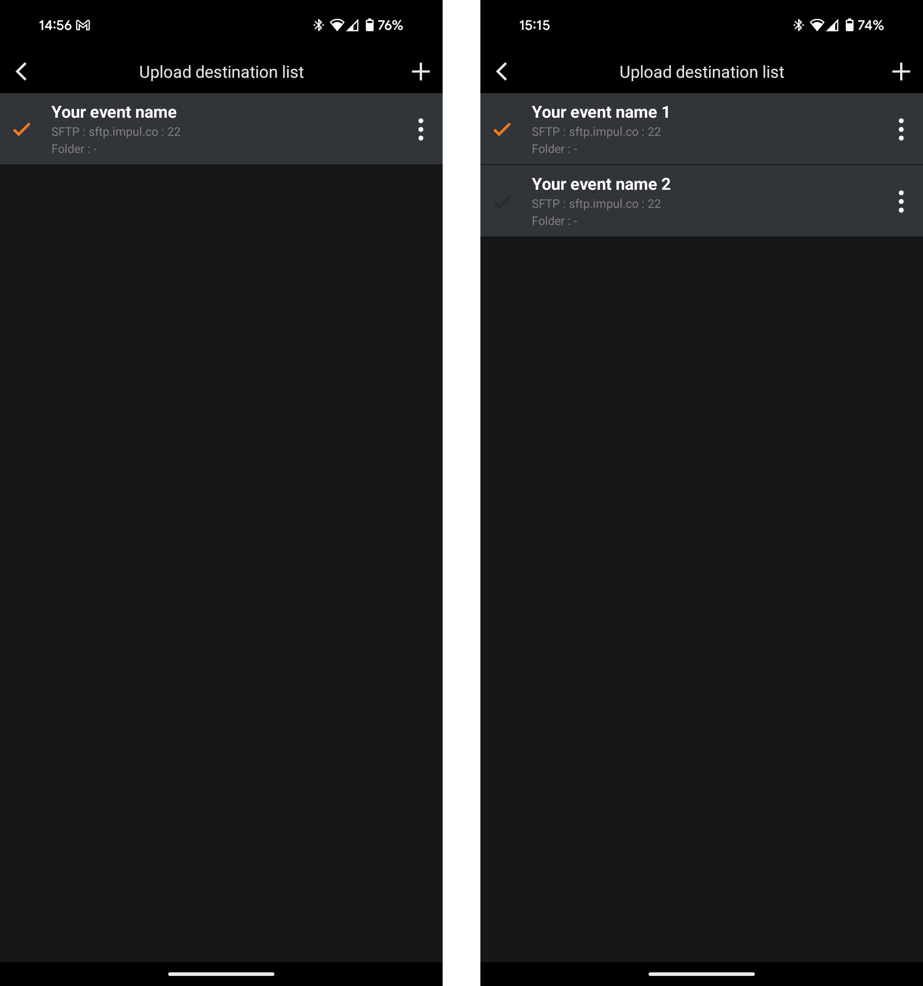Tap 'Folder : -' under 'Your event name 2'
This screenshot has height=986, width=923.
click(554, 221)
